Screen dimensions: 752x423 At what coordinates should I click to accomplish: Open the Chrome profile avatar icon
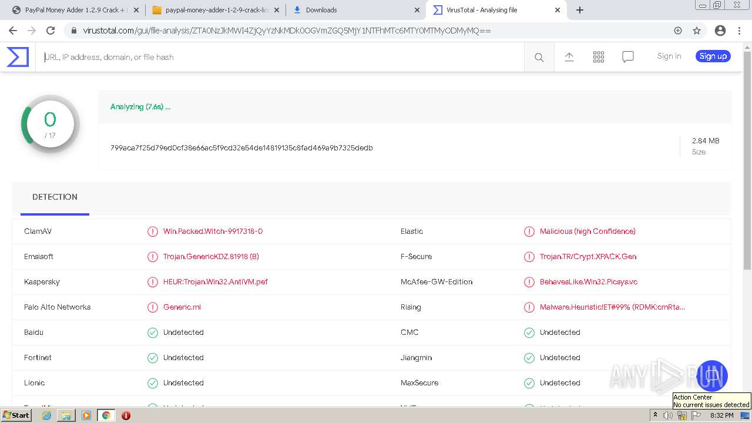pos(720,31)
